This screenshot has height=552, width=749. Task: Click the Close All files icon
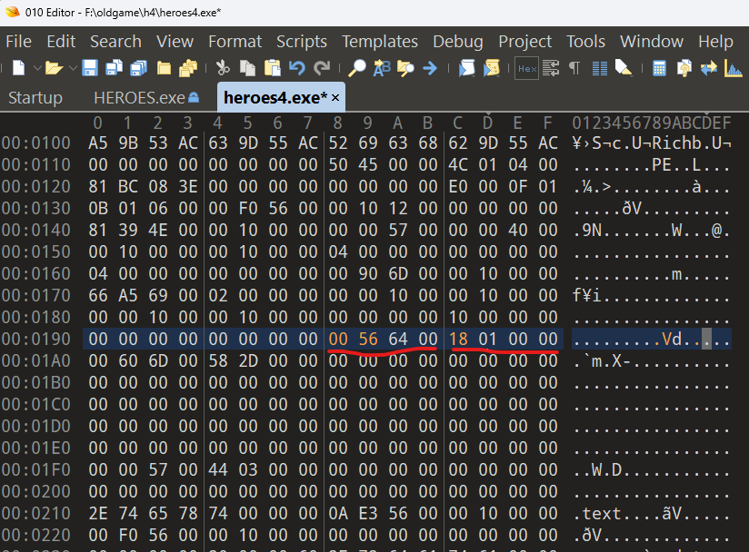click(x=188, y=68)
